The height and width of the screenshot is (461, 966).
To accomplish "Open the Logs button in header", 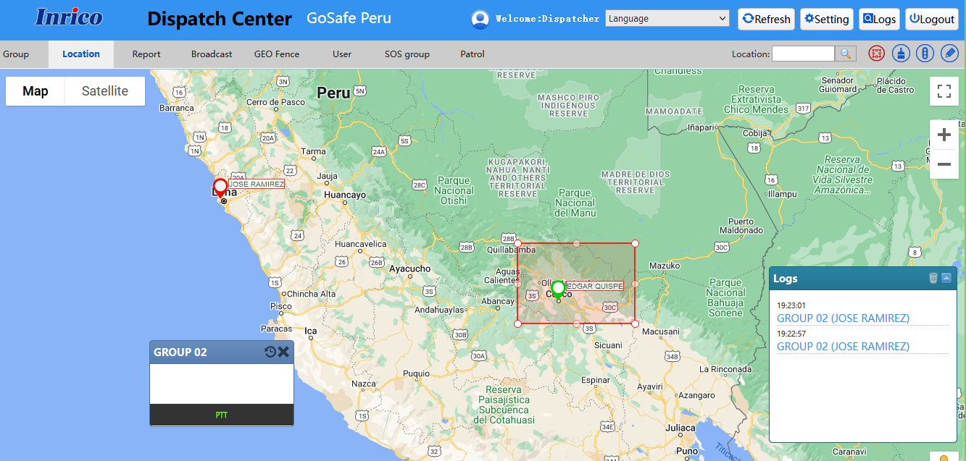I will click(x=879, y=20).
